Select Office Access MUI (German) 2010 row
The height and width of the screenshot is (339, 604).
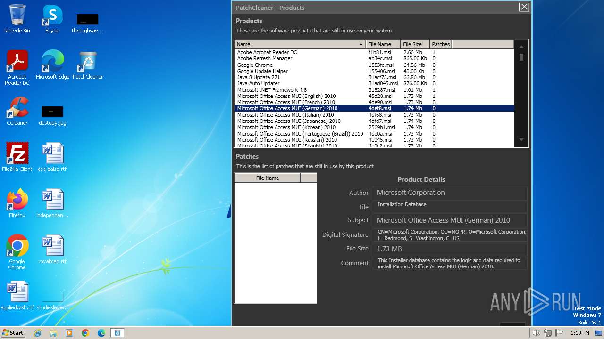pos(374,108)
